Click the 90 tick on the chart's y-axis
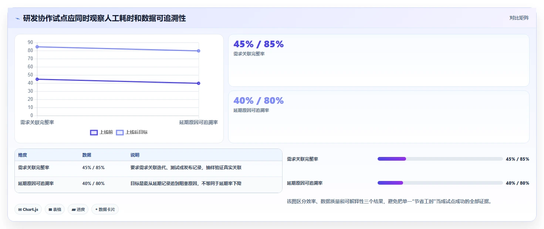This screenshot has width=544, height=229. pyautogui.click(x=30, y=42)
